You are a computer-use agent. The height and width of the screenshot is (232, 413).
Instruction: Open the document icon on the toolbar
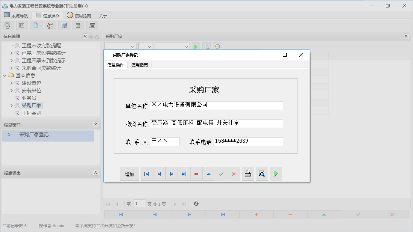tap(36, 25)
